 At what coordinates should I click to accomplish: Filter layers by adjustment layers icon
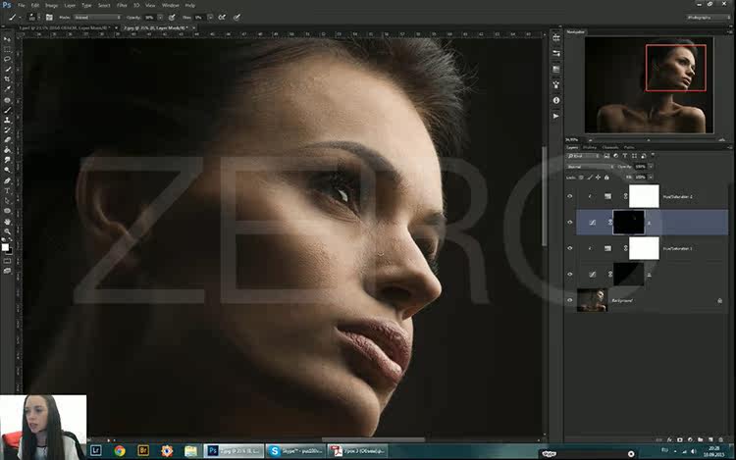pyautogui.click(x=616, y=156)
